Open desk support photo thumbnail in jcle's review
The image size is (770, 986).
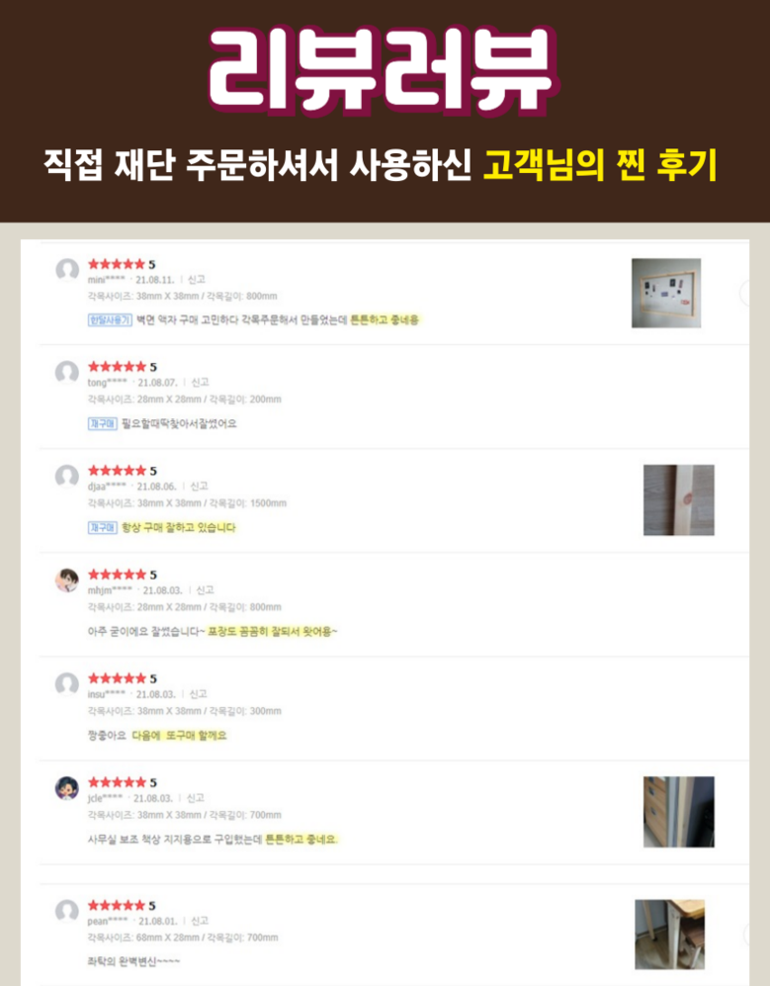click(x=679, y=812)
